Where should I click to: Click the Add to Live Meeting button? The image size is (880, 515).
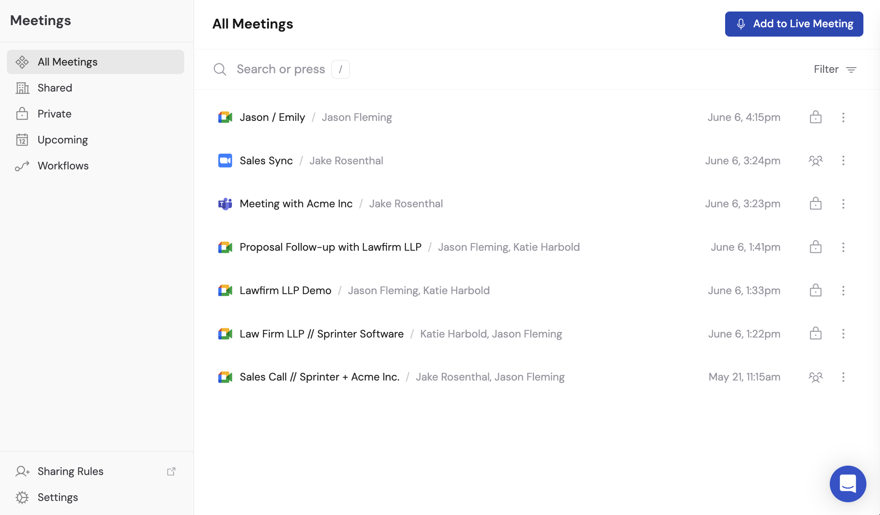pos(793,24)
